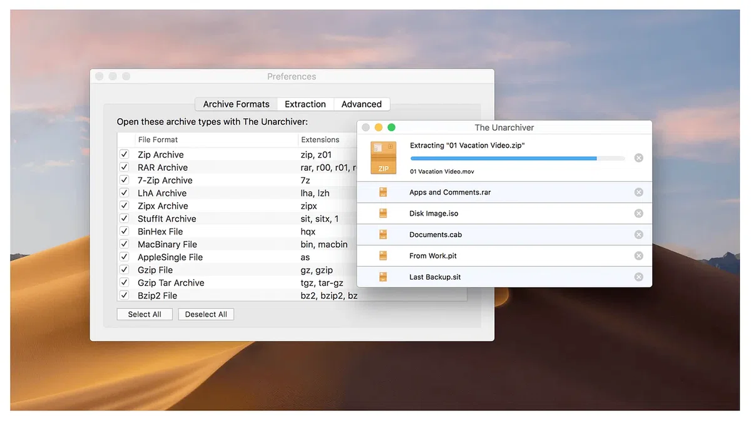The height and width of the screenshot is (421, 751).
Task: Remove Apps and Comments.rar from queue
Action: click(x=638, y=192)
